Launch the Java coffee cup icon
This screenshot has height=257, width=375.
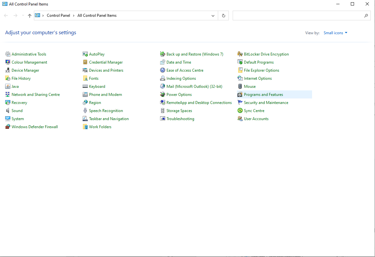pyautogui.click(x=8, y=87)
